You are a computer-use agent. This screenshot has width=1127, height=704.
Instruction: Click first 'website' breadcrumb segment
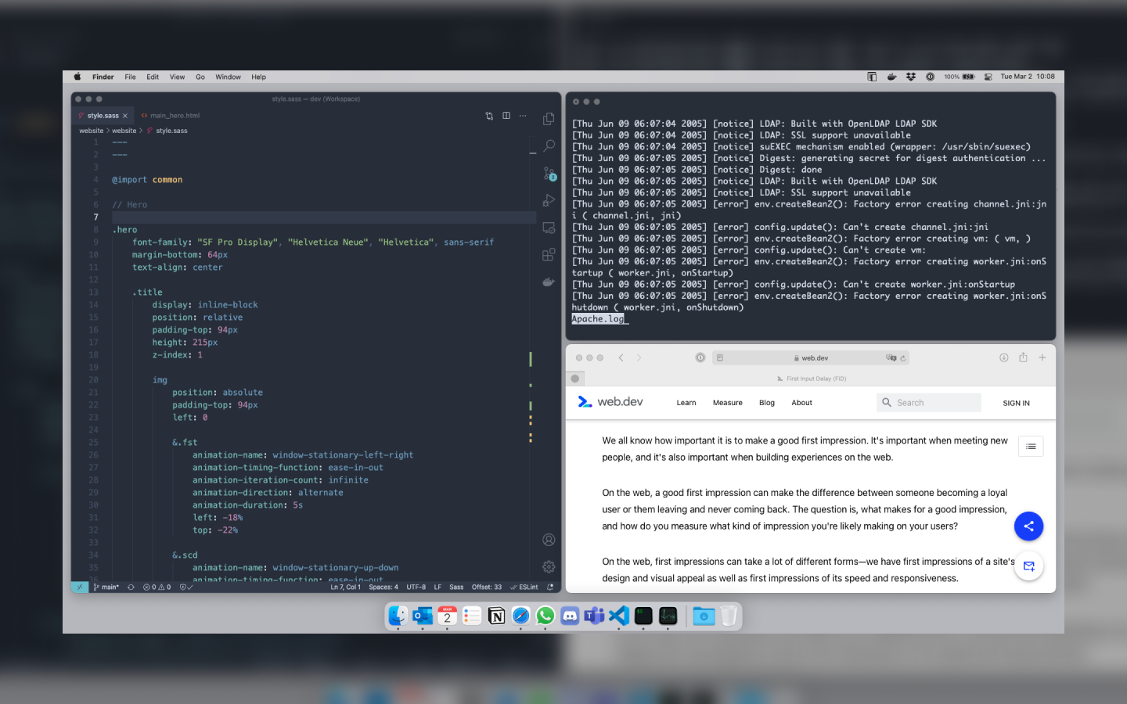coord(91,131)
